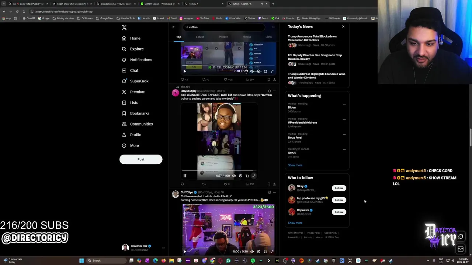Viewport: 472px width, 265px height.
Task: Click the Lists sidebar icon
Action: pos(124,103)
